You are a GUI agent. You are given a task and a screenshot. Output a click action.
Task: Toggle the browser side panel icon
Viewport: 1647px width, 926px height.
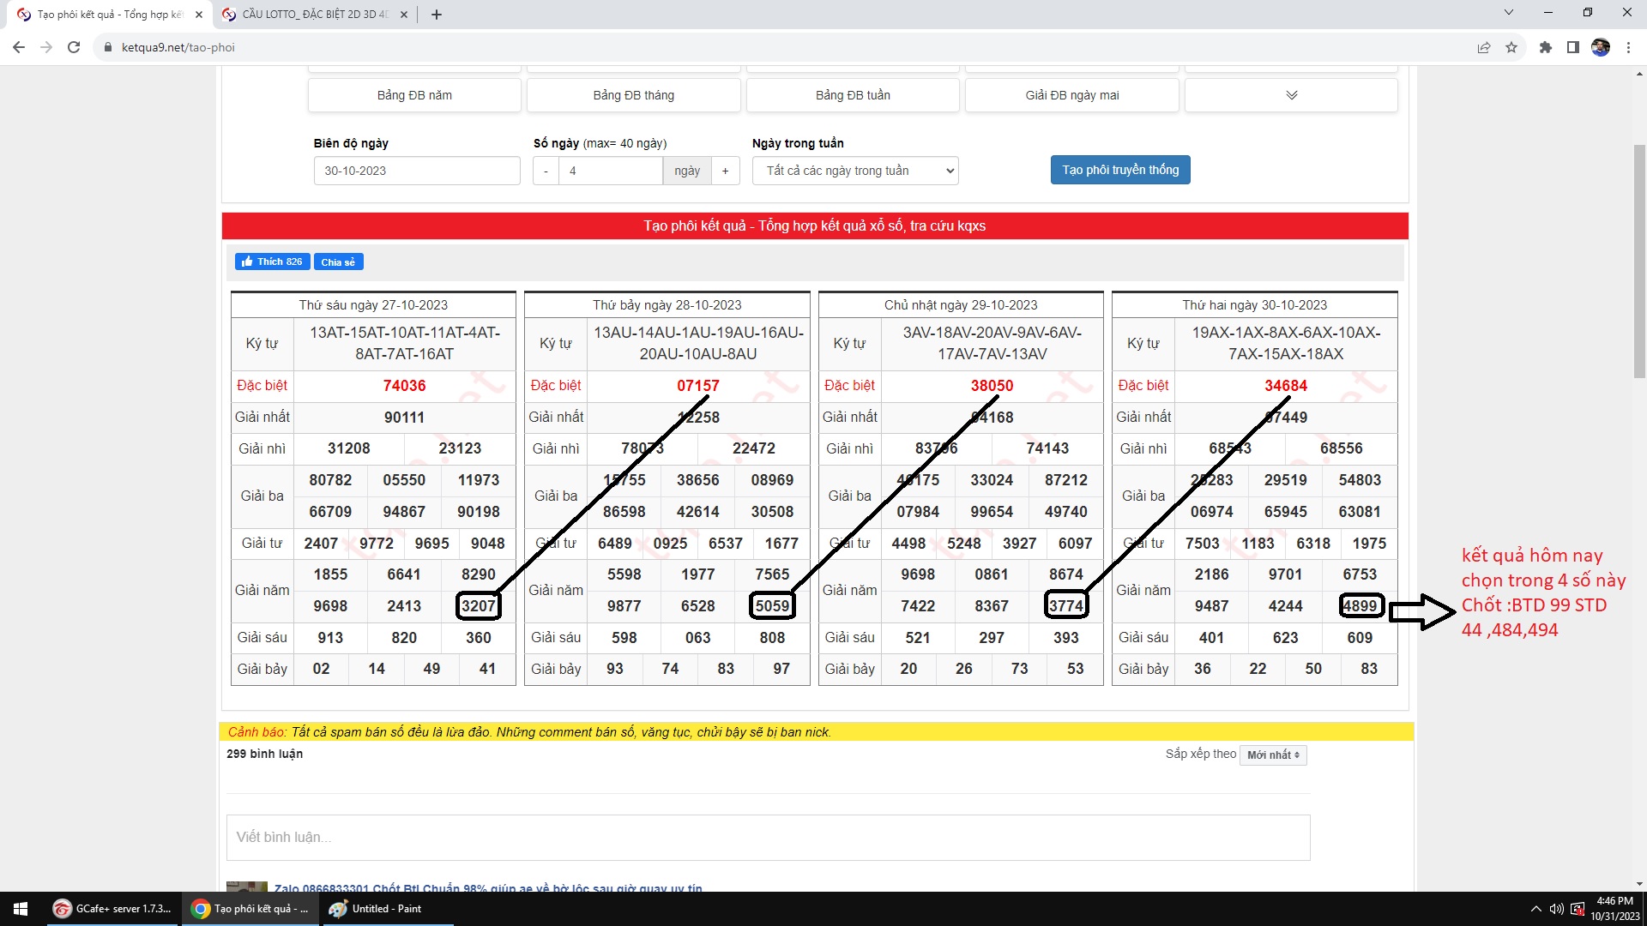pos(1572,47)
